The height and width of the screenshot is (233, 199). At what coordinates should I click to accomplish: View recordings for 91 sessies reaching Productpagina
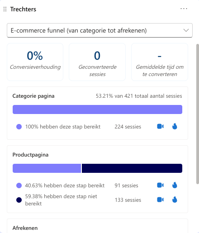160,185
